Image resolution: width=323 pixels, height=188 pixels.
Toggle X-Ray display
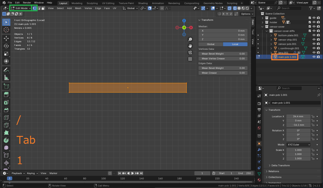click(229, 8)
